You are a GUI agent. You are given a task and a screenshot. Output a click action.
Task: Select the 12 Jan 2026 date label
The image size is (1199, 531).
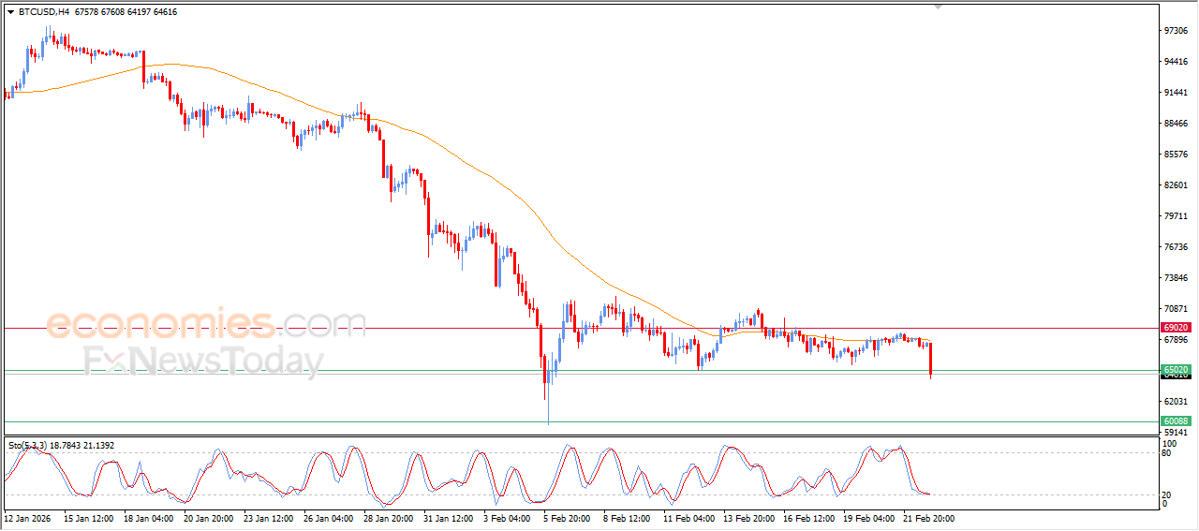(x=29, y=518)
